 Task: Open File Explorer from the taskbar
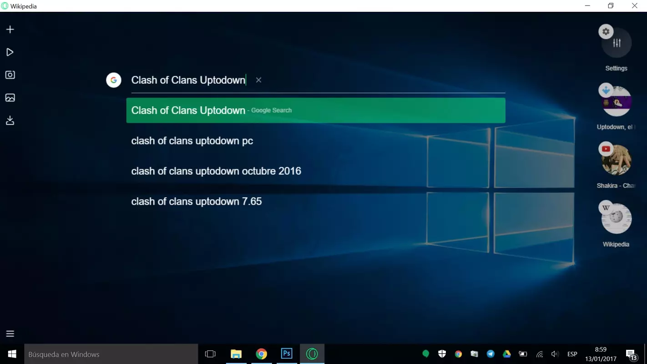pyautogui.click(x=236, y=354)
